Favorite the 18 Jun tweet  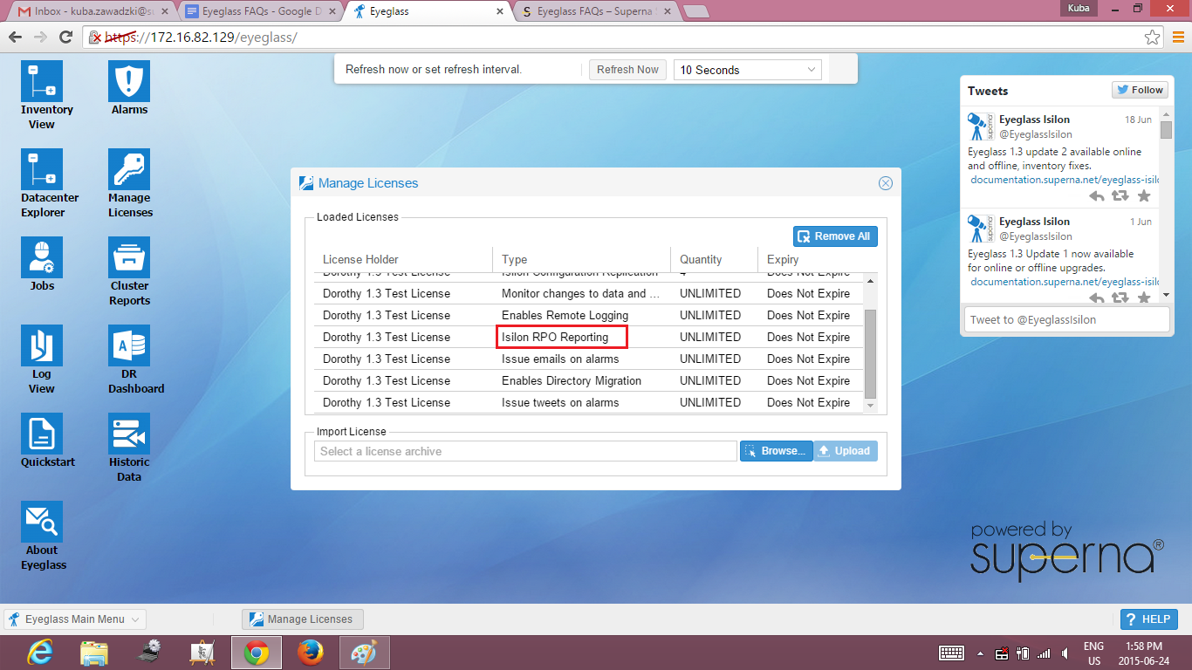click(x=1144, y=196)
